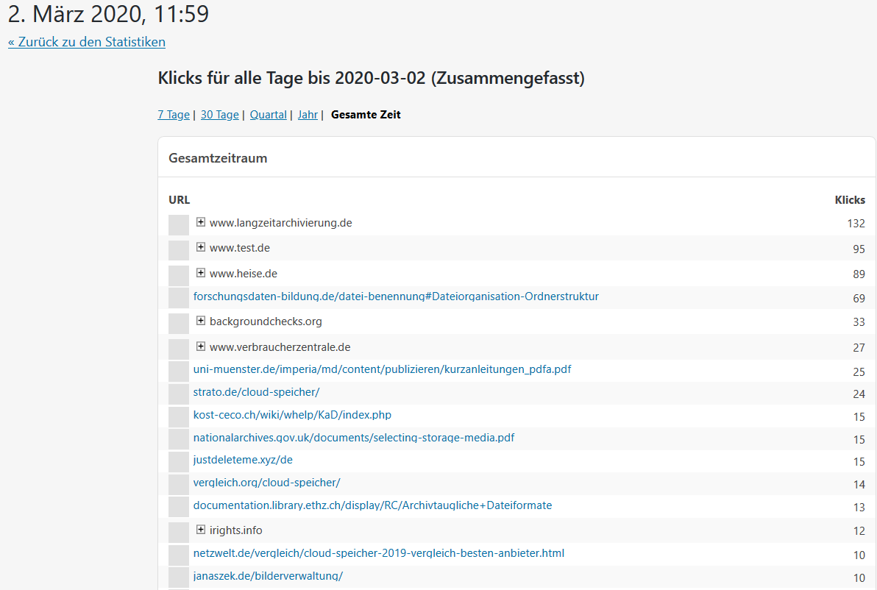Open the janaszek.de/bilderverwaltung link
This screenshot has width=877, height=590.
coord(268,576)
